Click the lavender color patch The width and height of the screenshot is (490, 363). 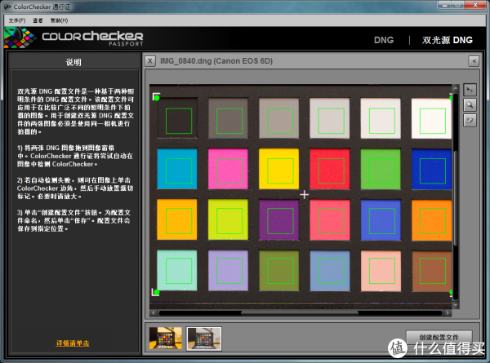tap(228, 270)
